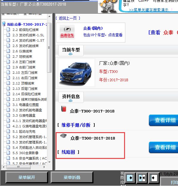Click the Zotye brand logo image
Viewport: 178px width, 186px height.
67,32
